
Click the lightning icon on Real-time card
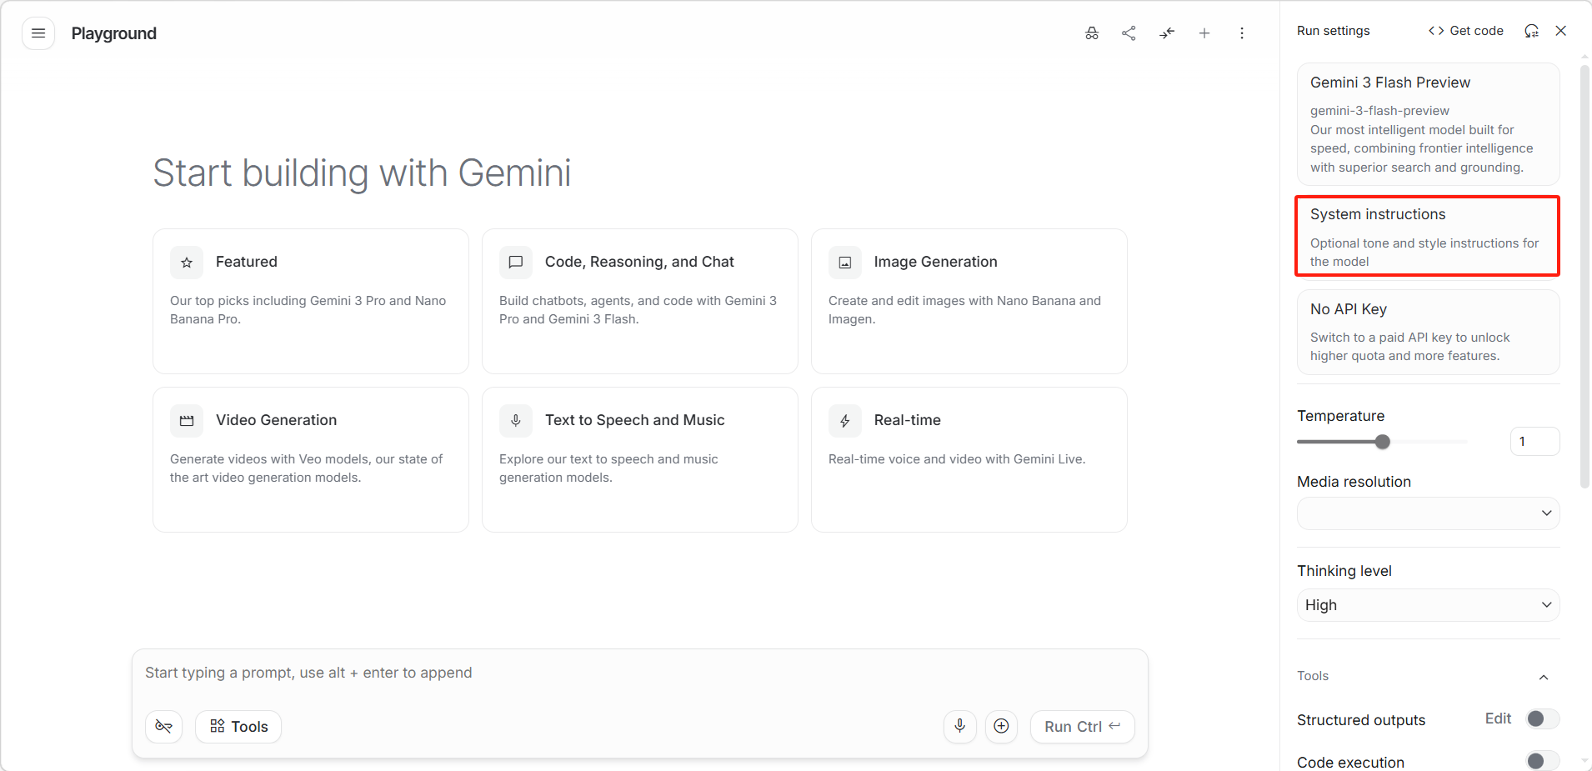[845, 421]
